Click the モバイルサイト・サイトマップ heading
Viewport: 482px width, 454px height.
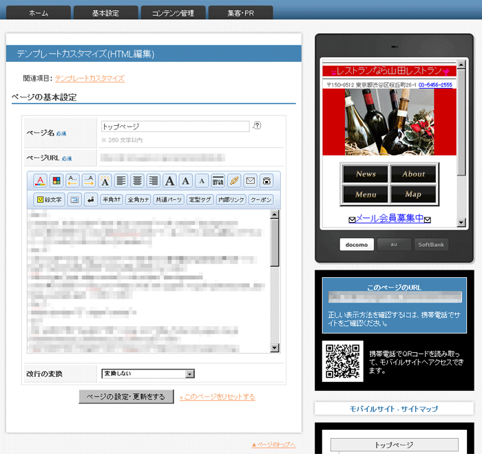tap(394, 409)
